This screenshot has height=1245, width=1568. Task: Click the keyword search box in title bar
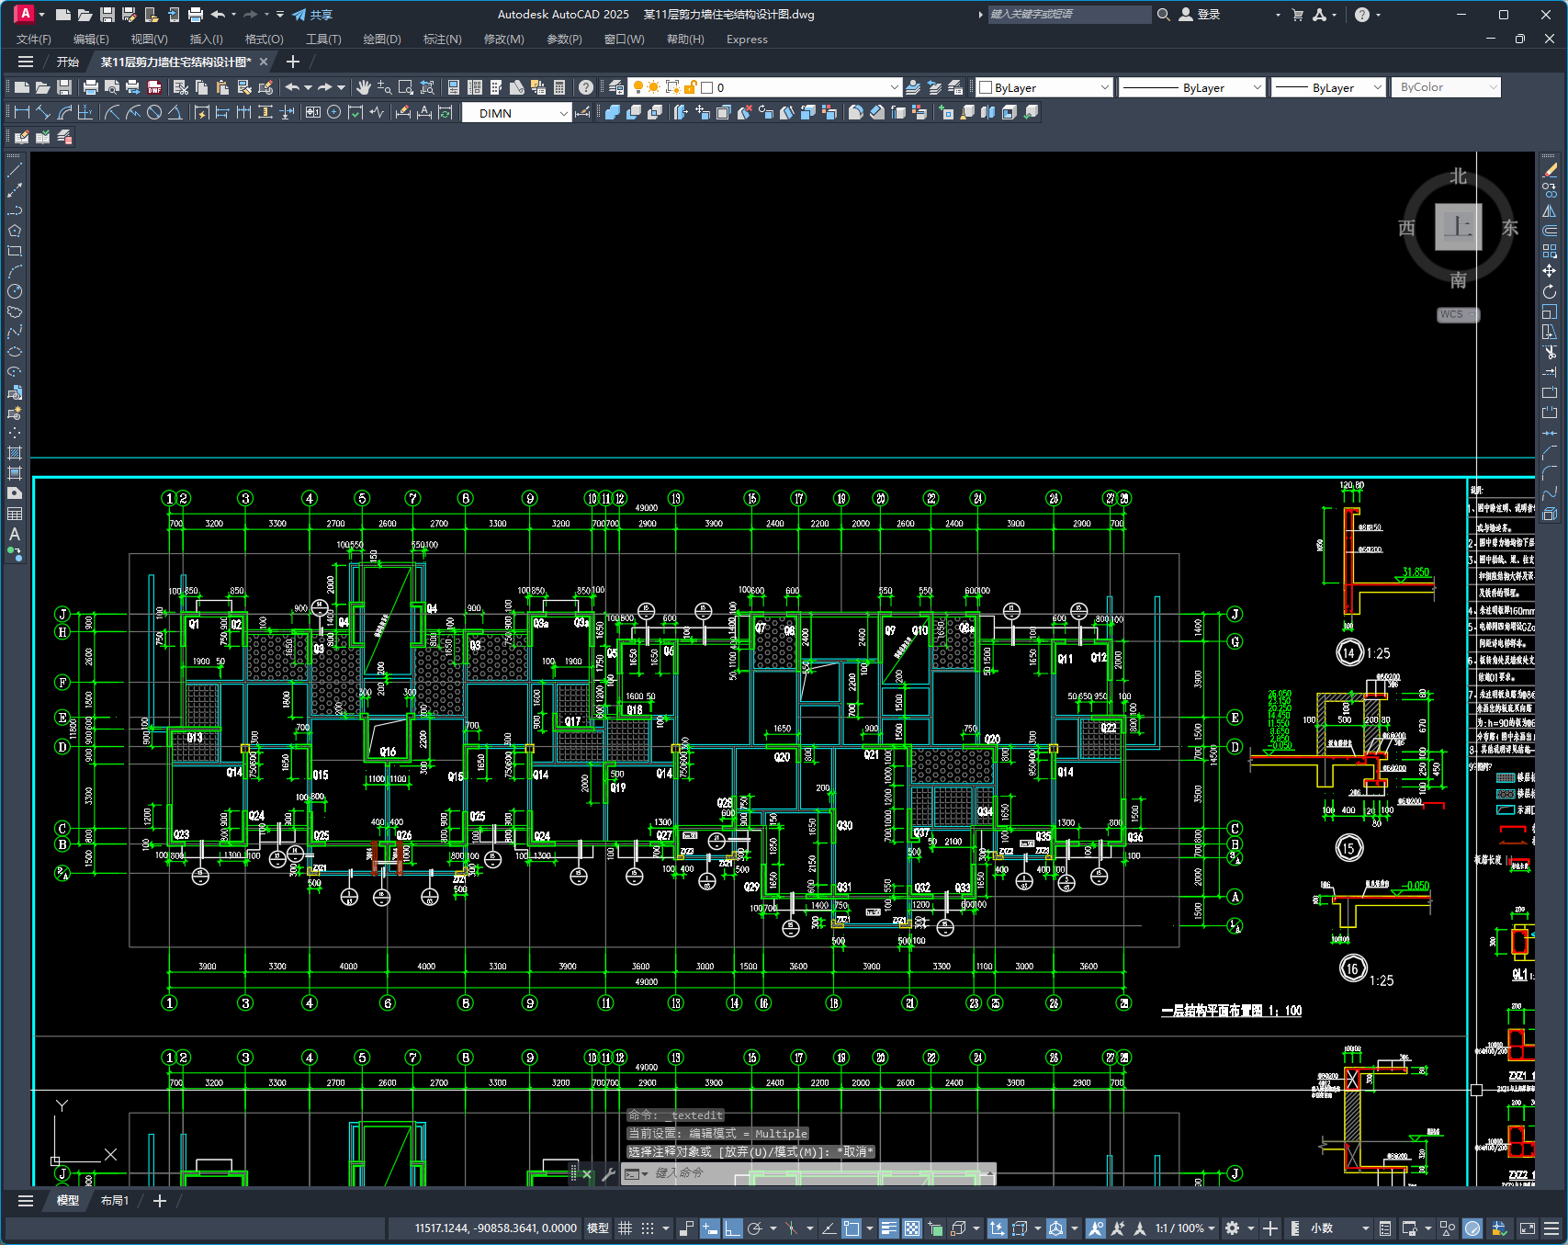1069,15
